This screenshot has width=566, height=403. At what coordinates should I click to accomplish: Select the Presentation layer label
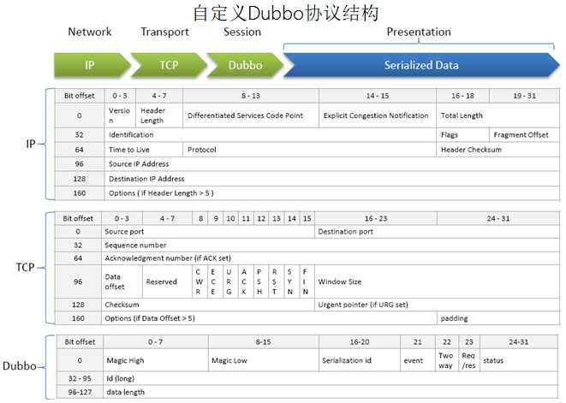[419, 32]
